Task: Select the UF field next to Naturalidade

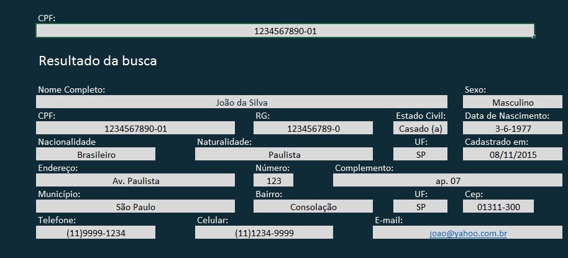Action: pyautogui.click(x=421, y=154)
